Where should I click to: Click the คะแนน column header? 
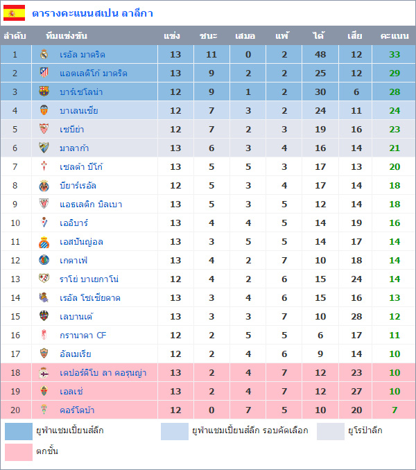tap(395, 35)
